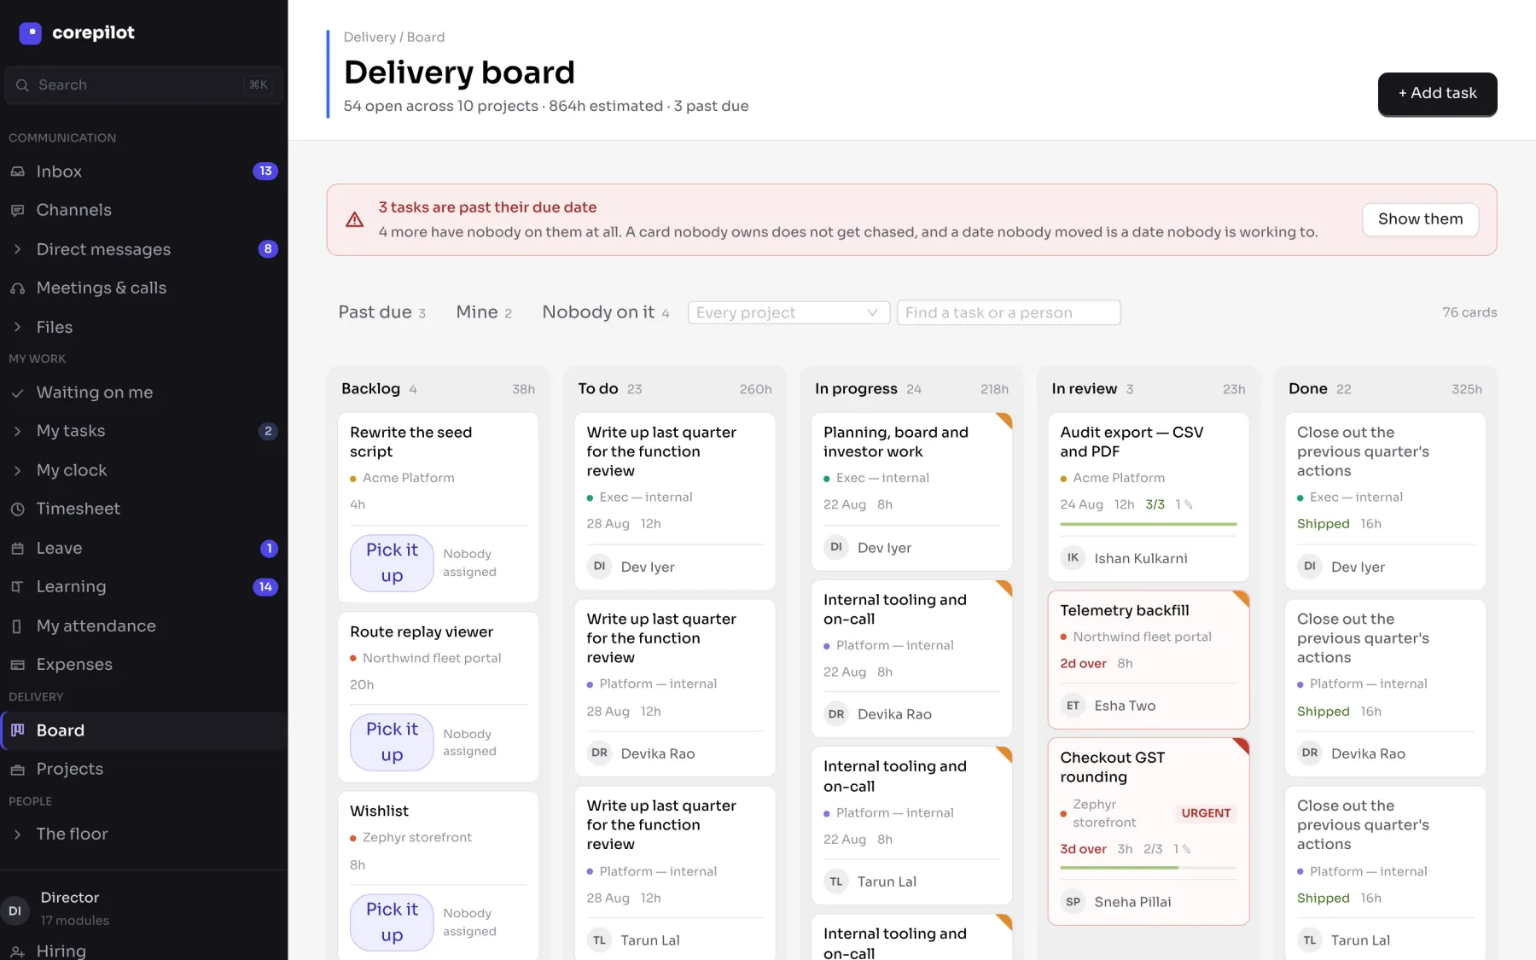
Task: Open Timesheet clock icon
Action: click(x=17, y=509)
